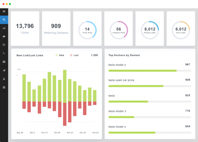Open the chat bubble sidebar icon

(4, 37)
